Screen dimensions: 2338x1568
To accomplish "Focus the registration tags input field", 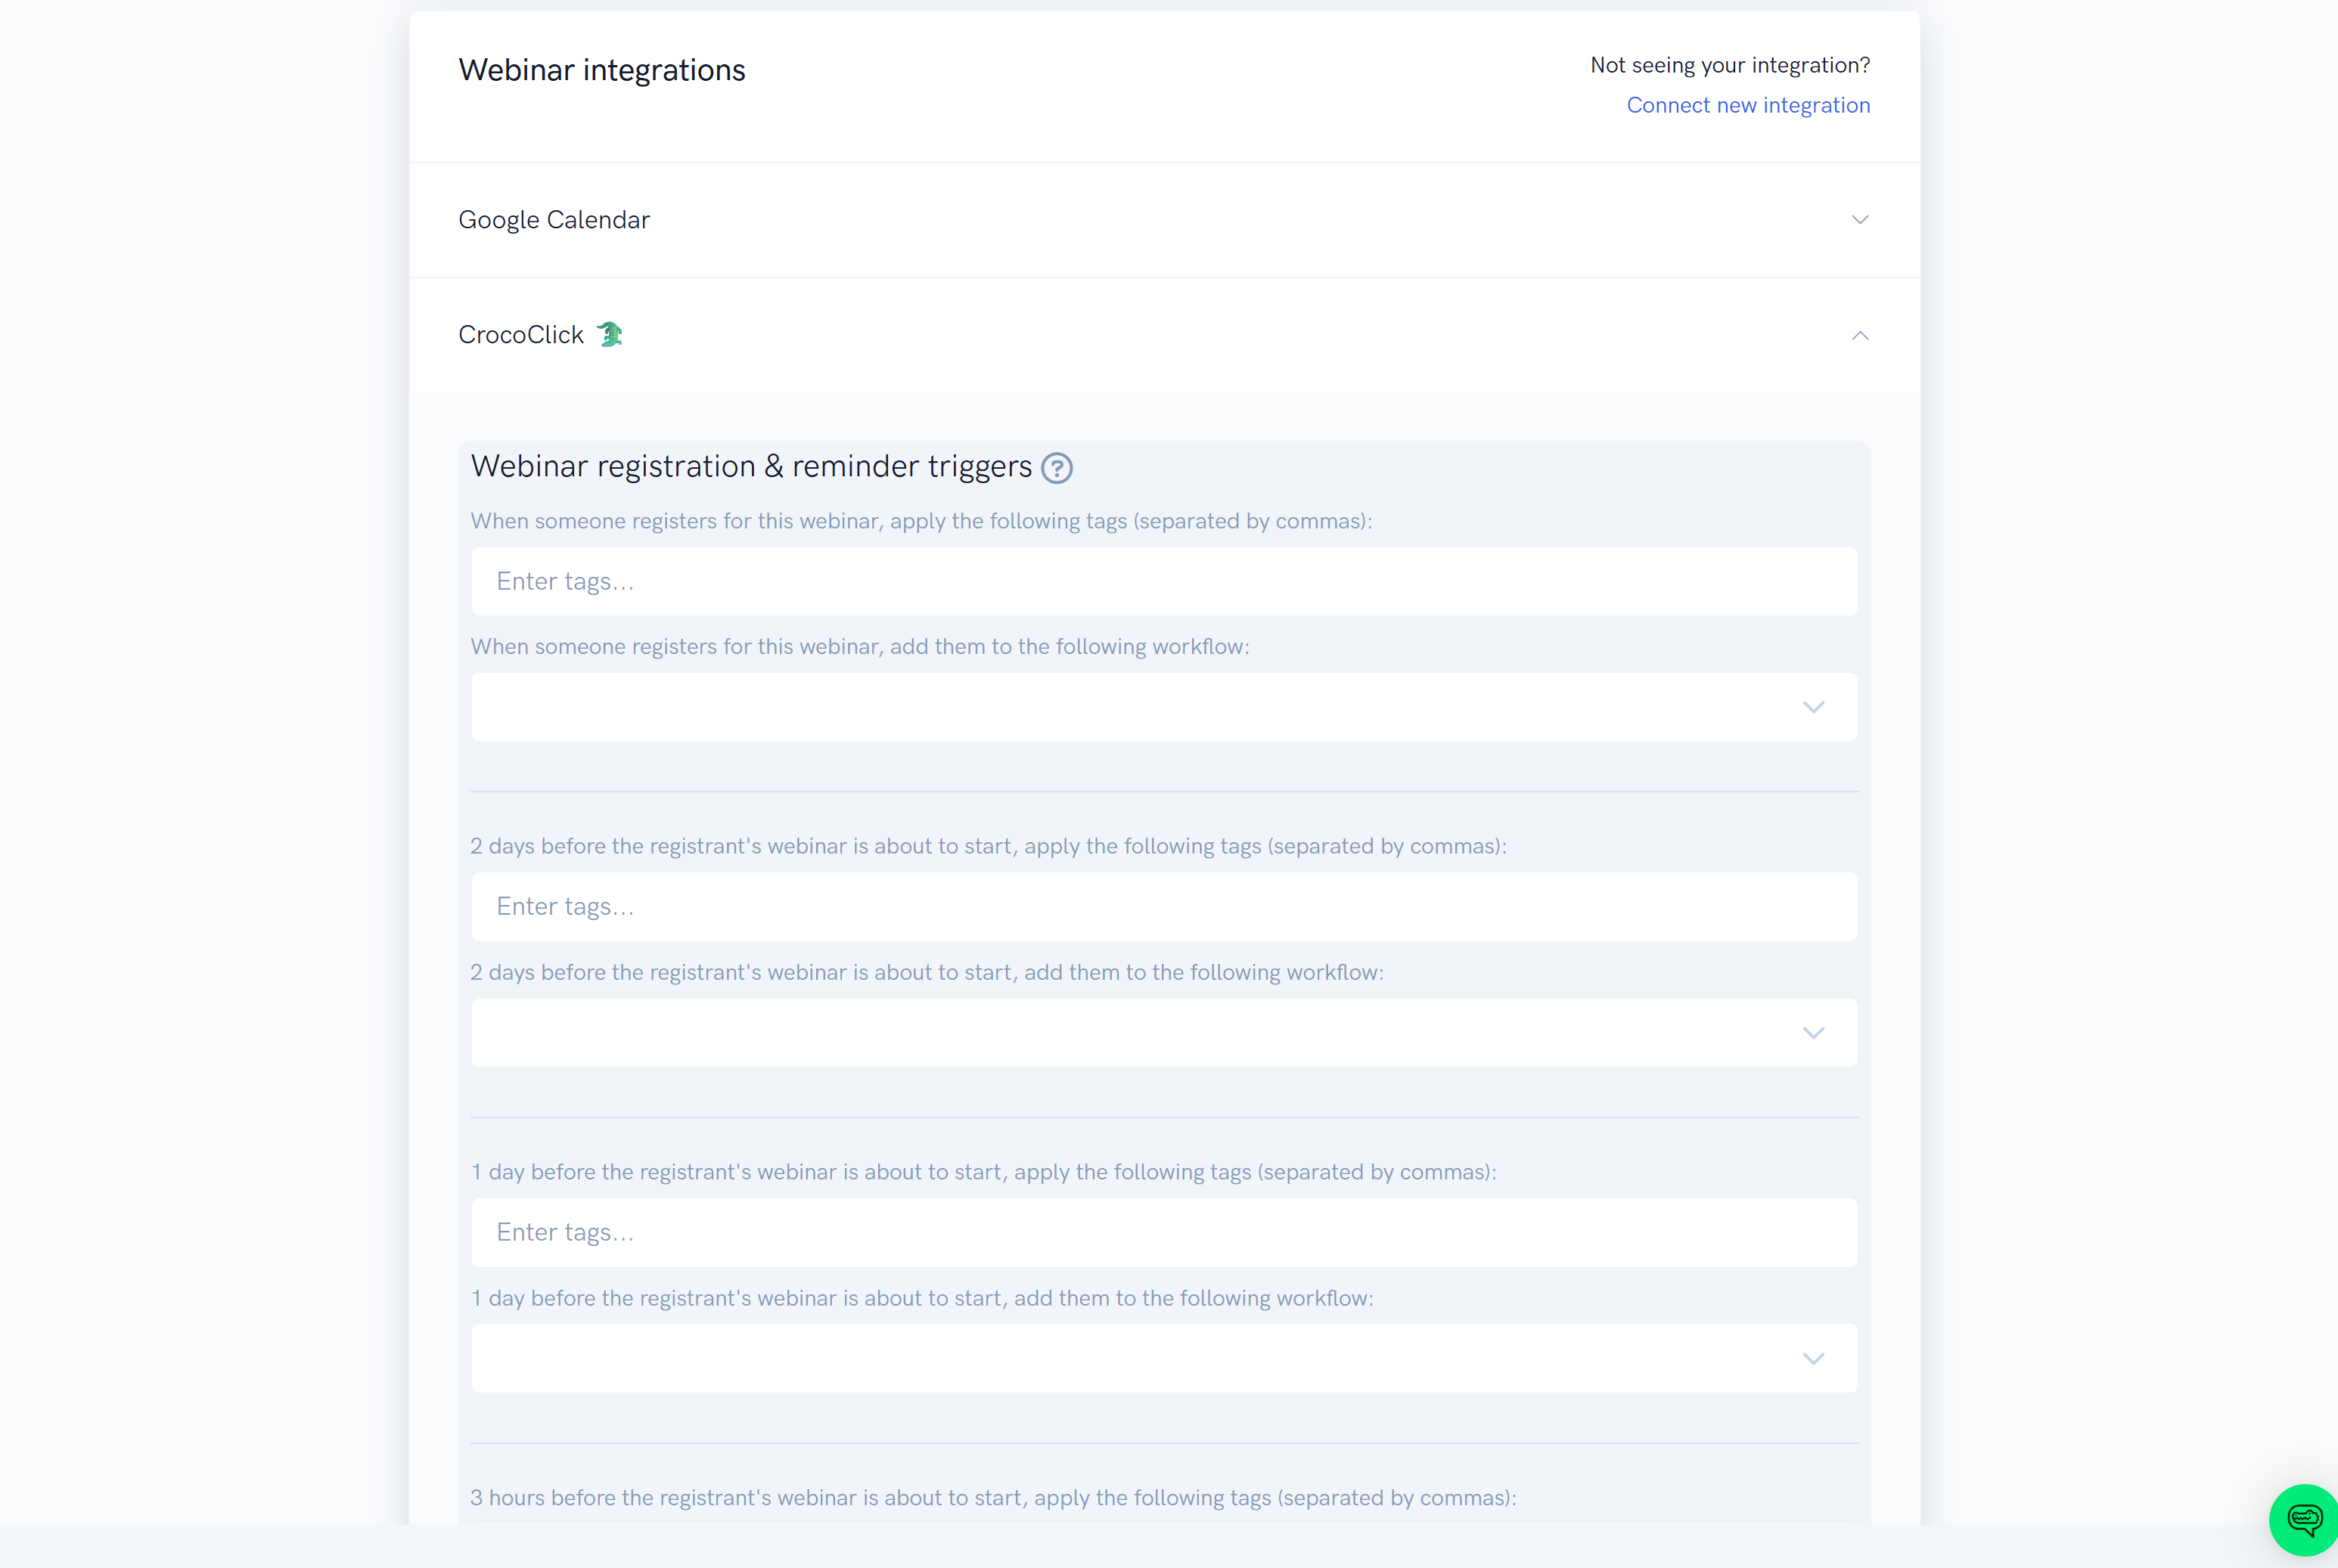I will tap(1165, 581).
